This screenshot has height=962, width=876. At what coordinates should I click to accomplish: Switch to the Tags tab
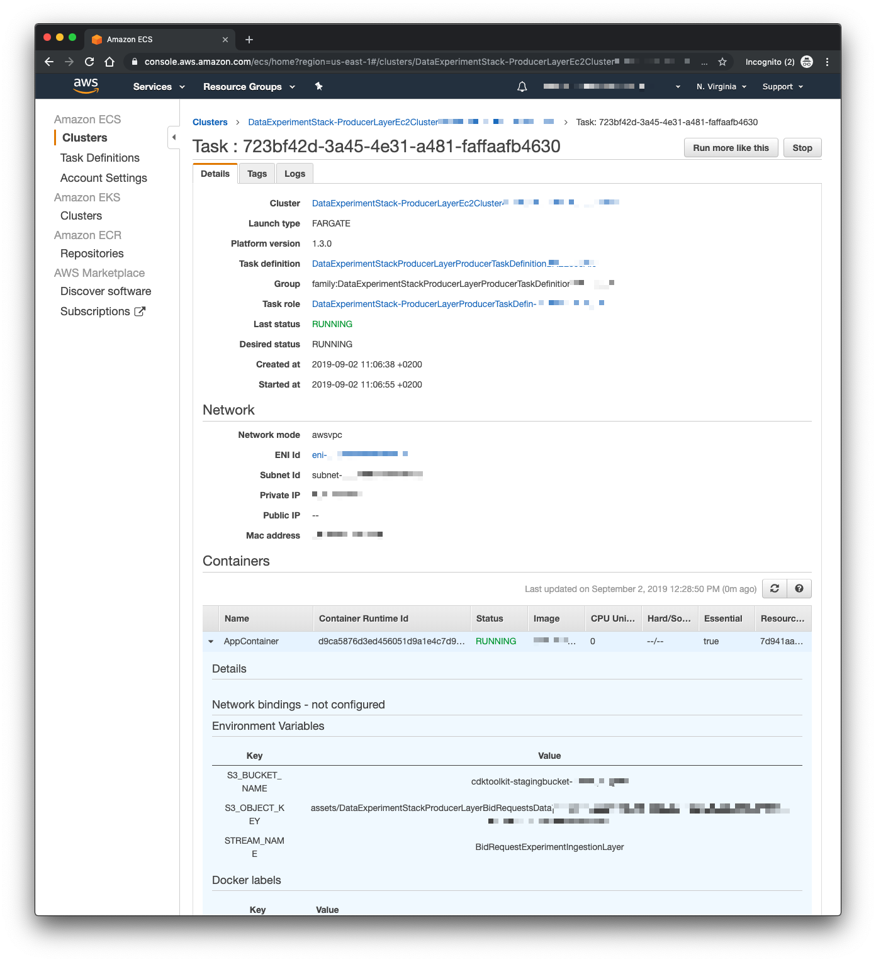[257, 174]
